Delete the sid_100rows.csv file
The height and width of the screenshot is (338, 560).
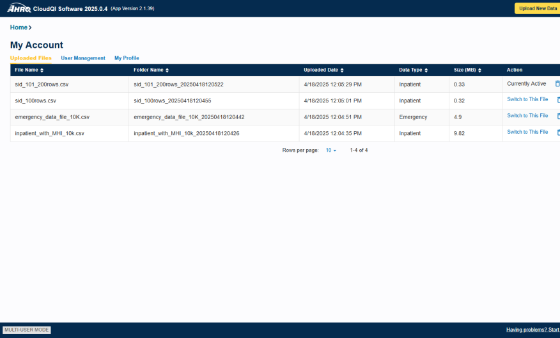(x=558, y=100)
